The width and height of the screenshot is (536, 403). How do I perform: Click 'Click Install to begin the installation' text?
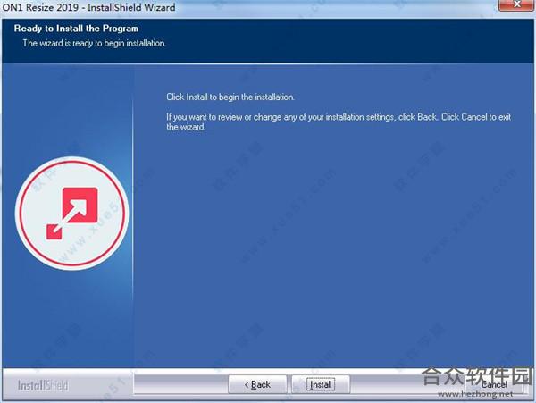pyautogui.click(x=230, y=97)
